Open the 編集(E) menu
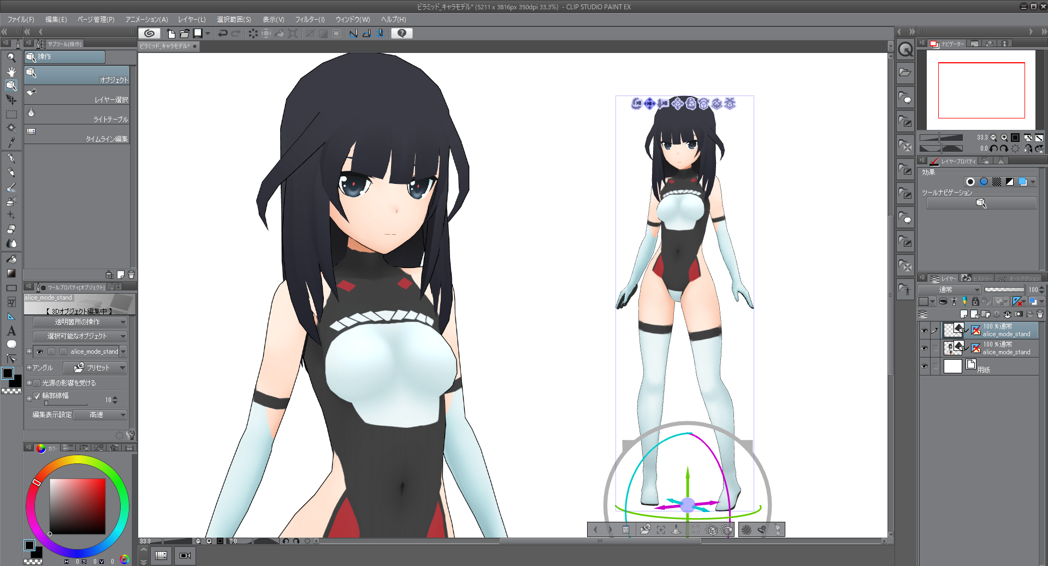 point(56,20)
